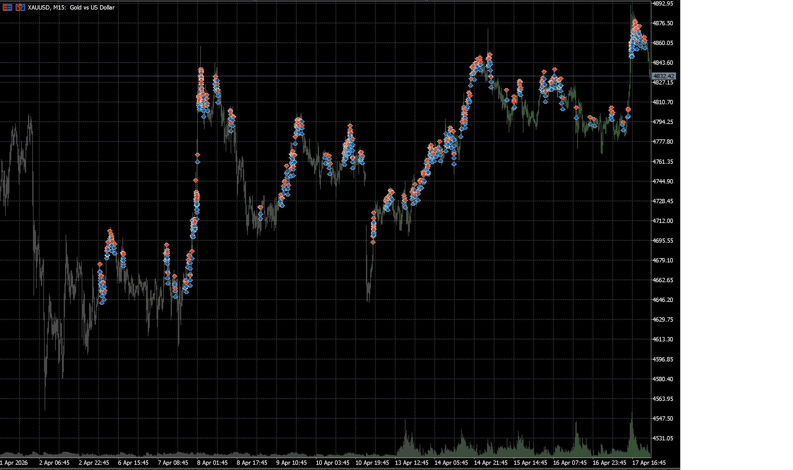Screen dimensions: 793x470
Task: Select the 17 Apr 16:45 time label
Action: [x=649, y=463]
